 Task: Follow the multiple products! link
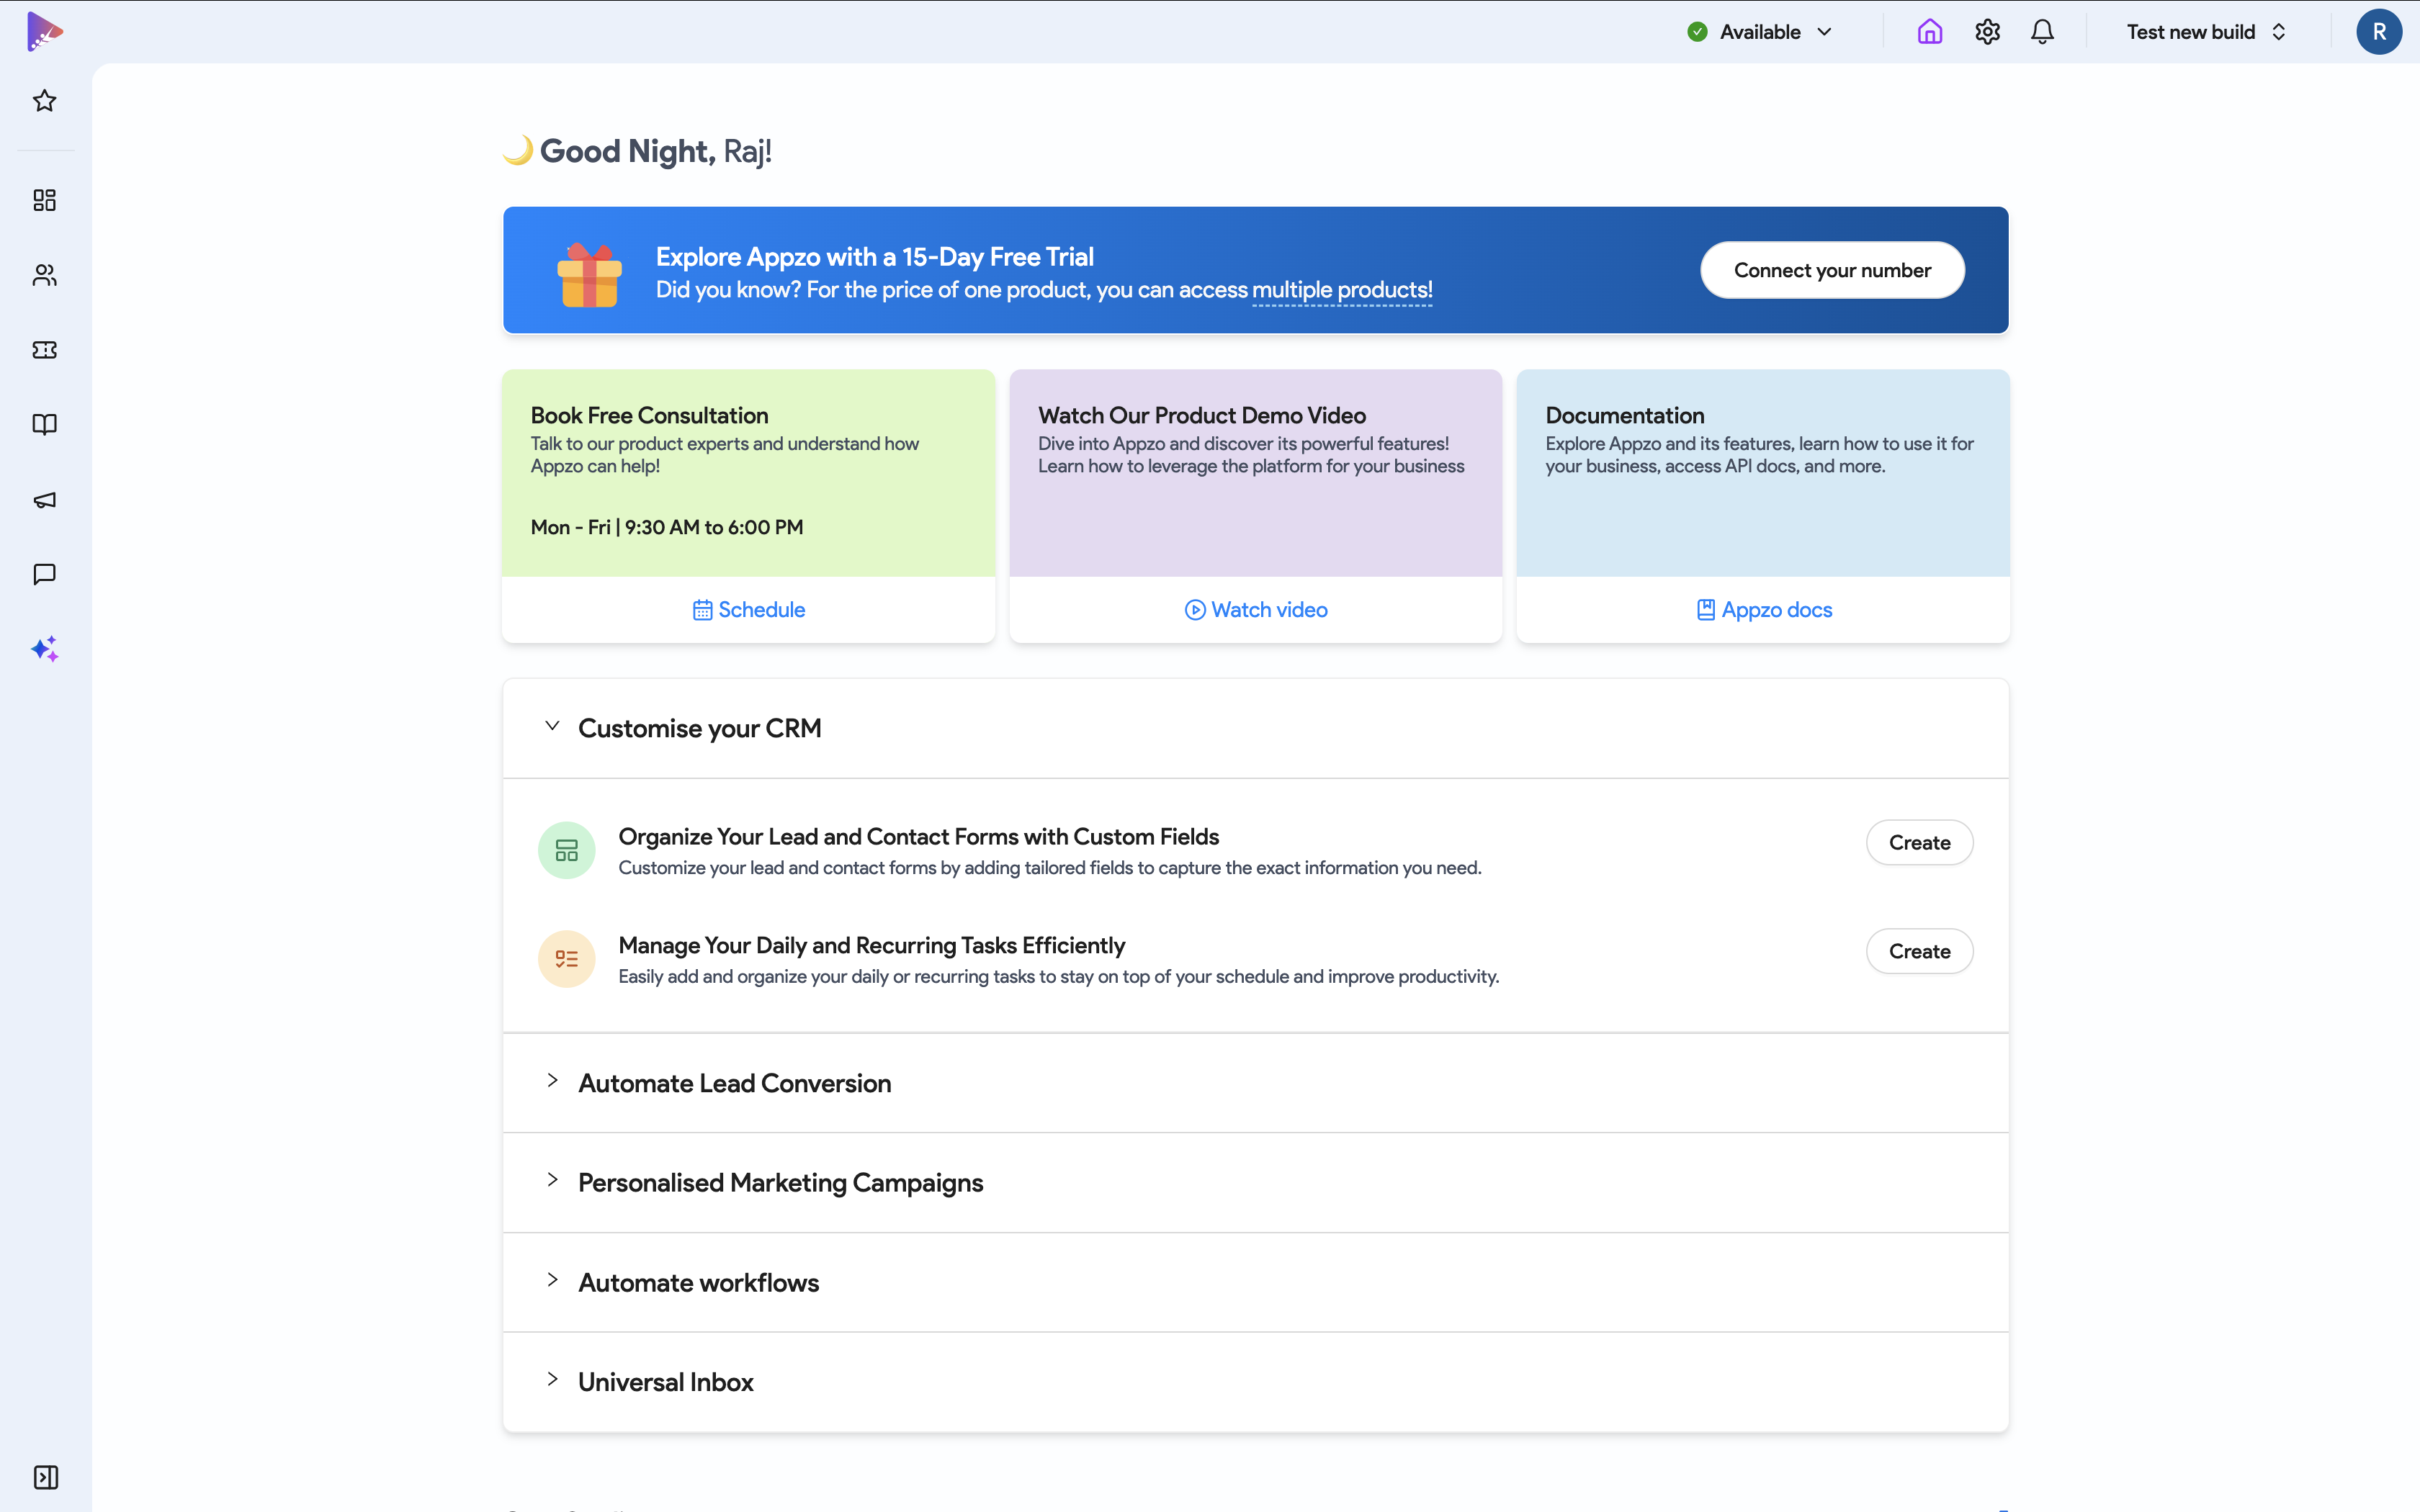[x=1342, y=290]
